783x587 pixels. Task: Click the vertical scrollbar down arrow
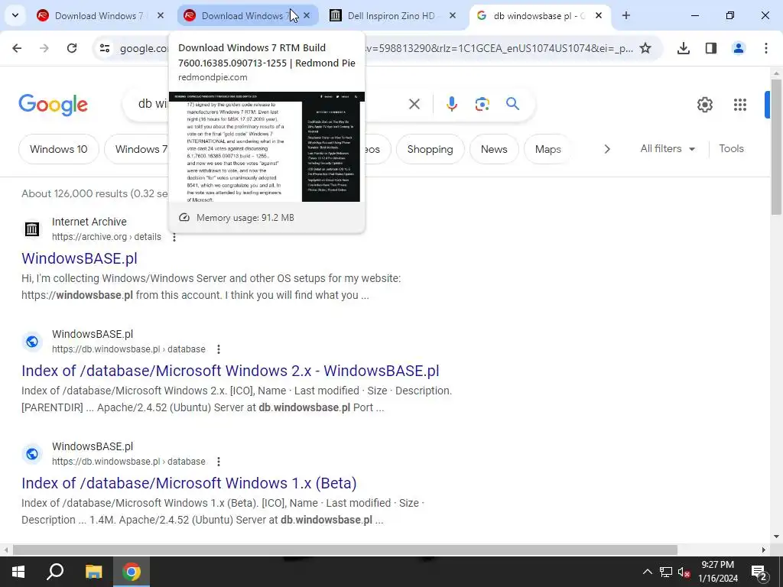click(x=776, y=537)
